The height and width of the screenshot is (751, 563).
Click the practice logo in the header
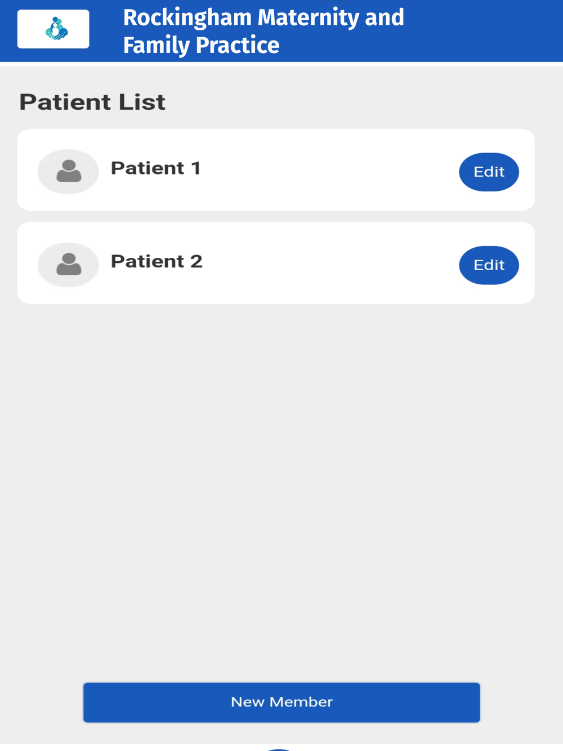coord(53,29)
